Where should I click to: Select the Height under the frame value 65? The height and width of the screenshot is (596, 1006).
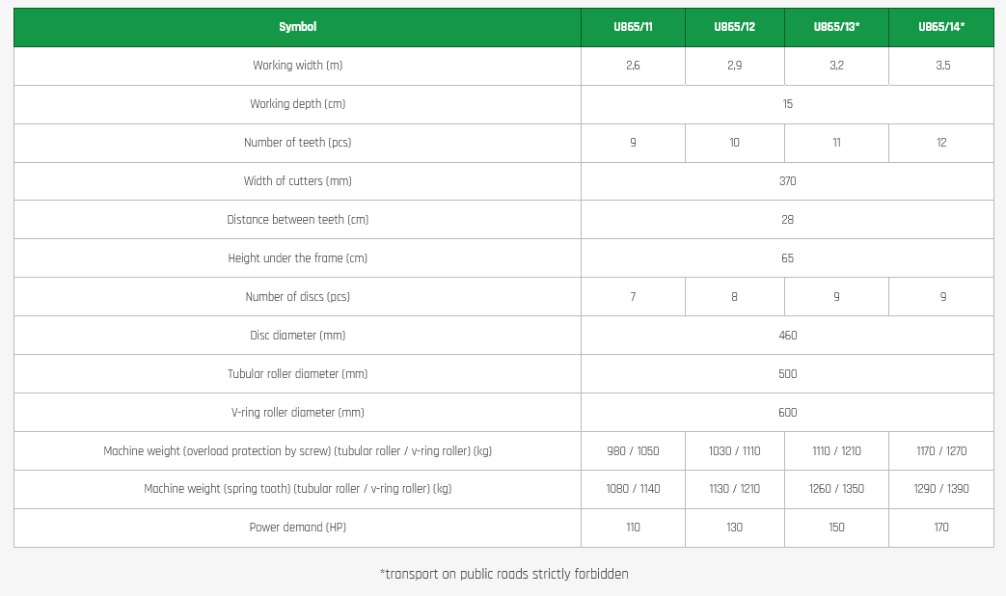787,258
